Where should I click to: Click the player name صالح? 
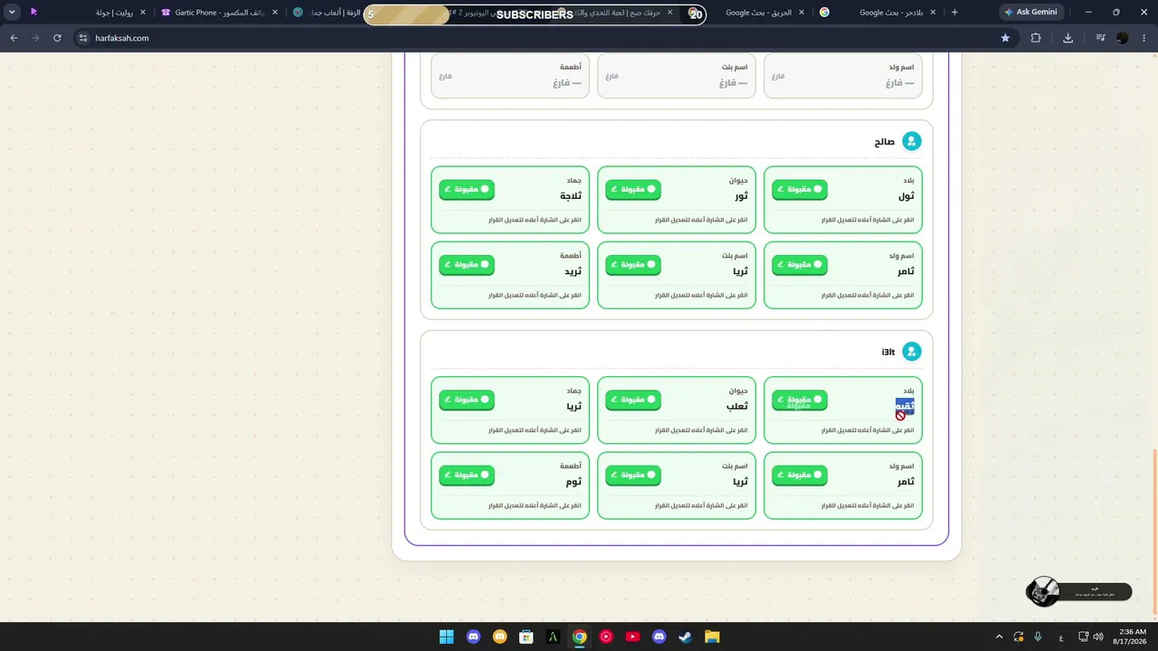(884, 142)
